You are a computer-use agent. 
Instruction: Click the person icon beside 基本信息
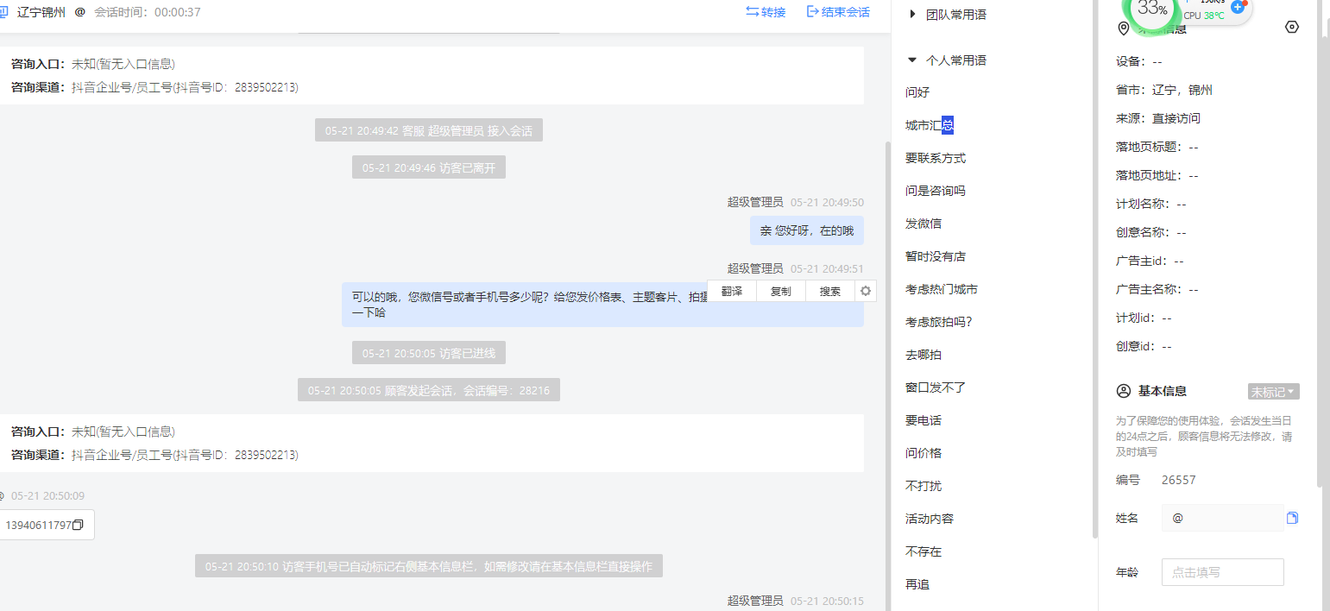1123,391
